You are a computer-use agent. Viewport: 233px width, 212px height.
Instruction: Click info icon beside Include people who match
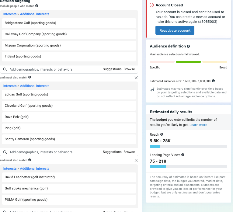coord(37,6)
